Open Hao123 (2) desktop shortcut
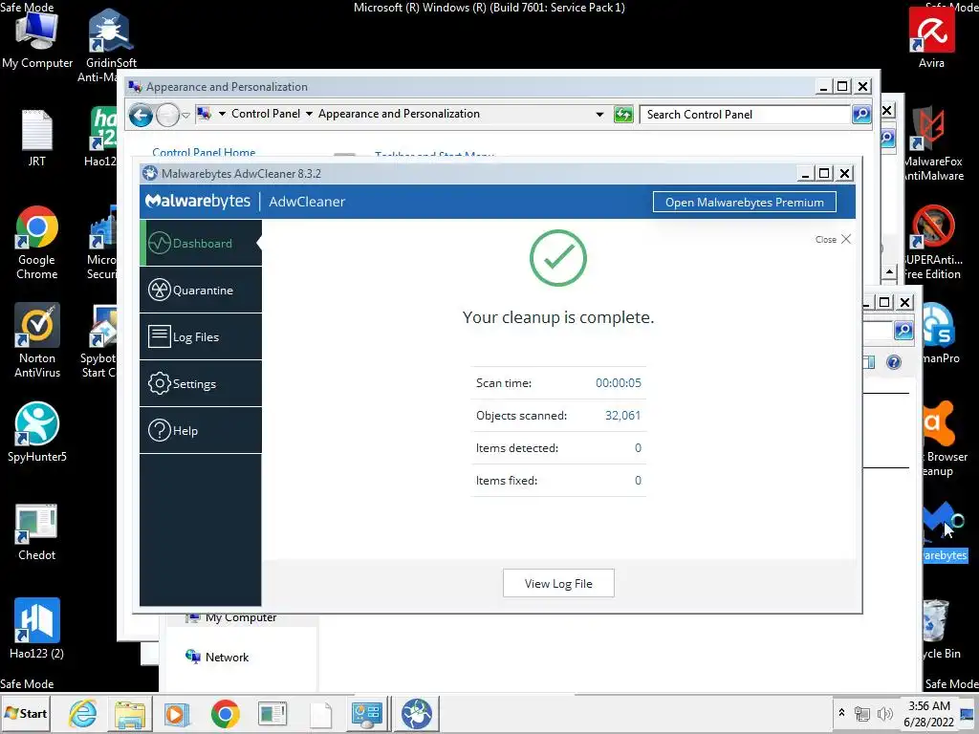 pyautogui.click(x=37, y=629)
